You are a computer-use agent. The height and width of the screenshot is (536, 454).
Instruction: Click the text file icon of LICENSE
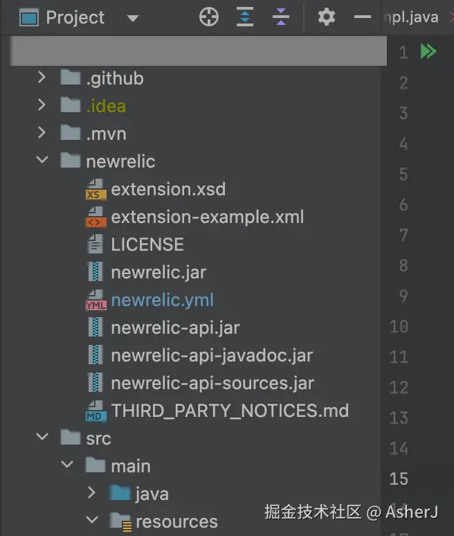pos(95,244)
